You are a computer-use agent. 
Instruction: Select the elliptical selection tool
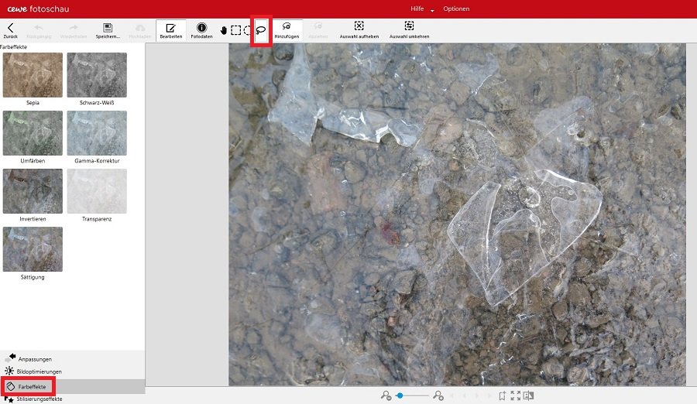pos(248,30)
